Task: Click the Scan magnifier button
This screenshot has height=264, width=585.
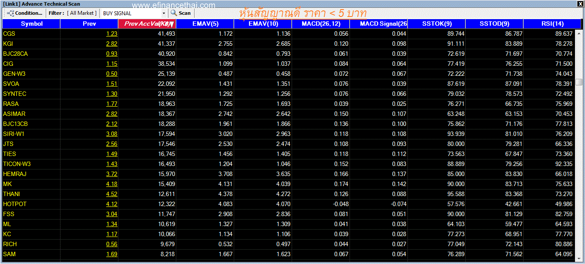Action: pyautogui.click(x=181, y=13)
